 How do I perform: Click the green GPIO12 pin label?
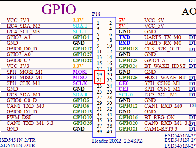(128, 106)
